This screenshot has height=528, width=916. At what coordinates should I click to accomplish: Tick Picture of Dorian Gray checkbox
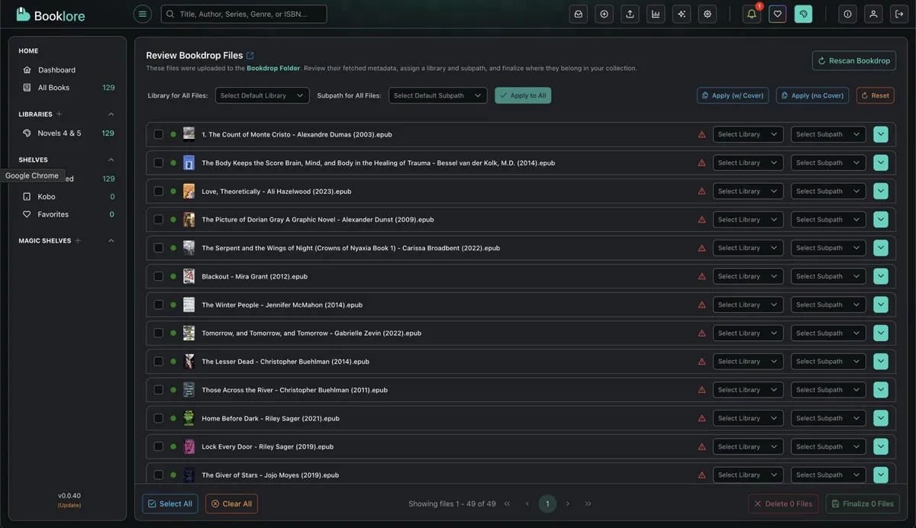pos(159,220)
